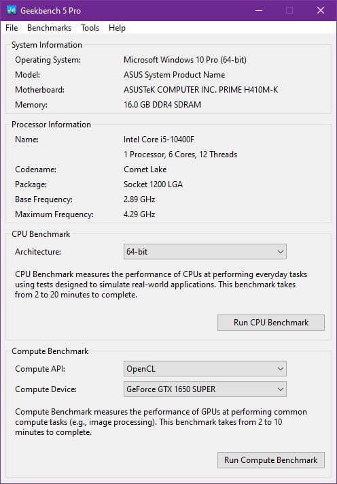
Task: Open the Tools menu
Action: click(90, 28)
